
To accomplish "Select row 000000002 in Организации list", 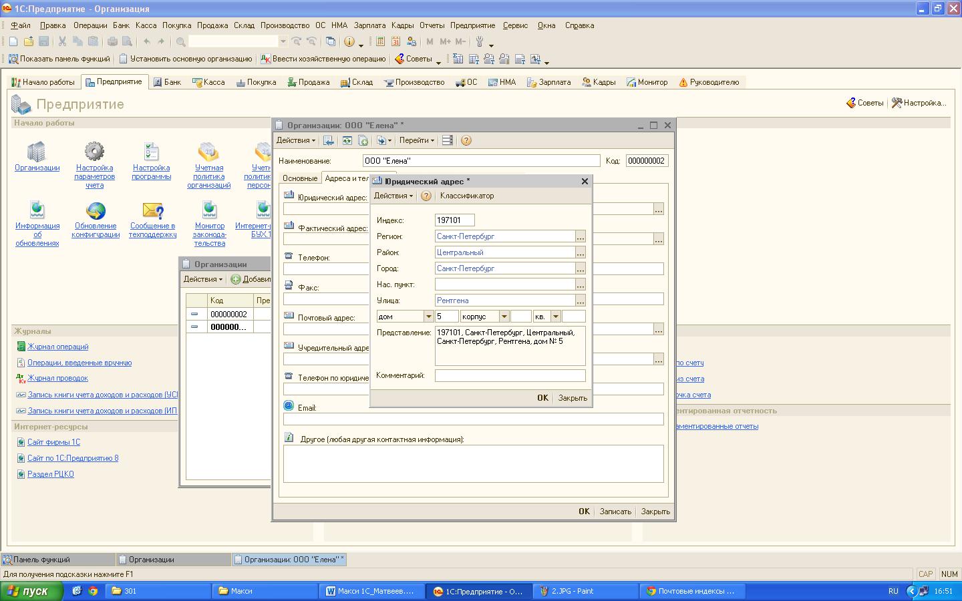I will [228, 314].
